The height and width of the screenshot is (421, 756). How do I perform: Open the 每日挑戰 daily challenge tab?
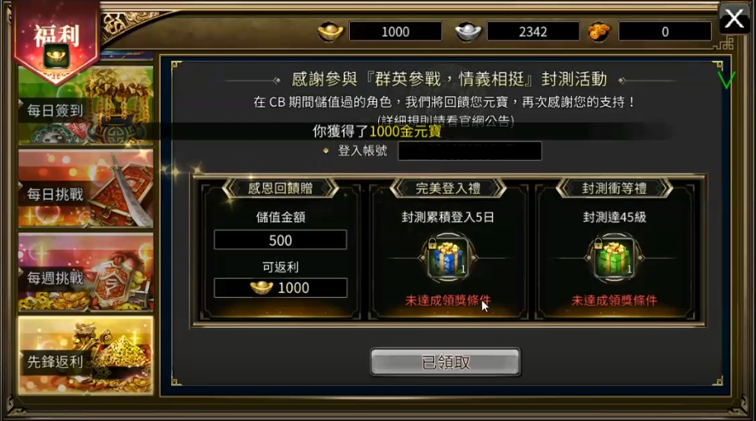tap(86, 189)
